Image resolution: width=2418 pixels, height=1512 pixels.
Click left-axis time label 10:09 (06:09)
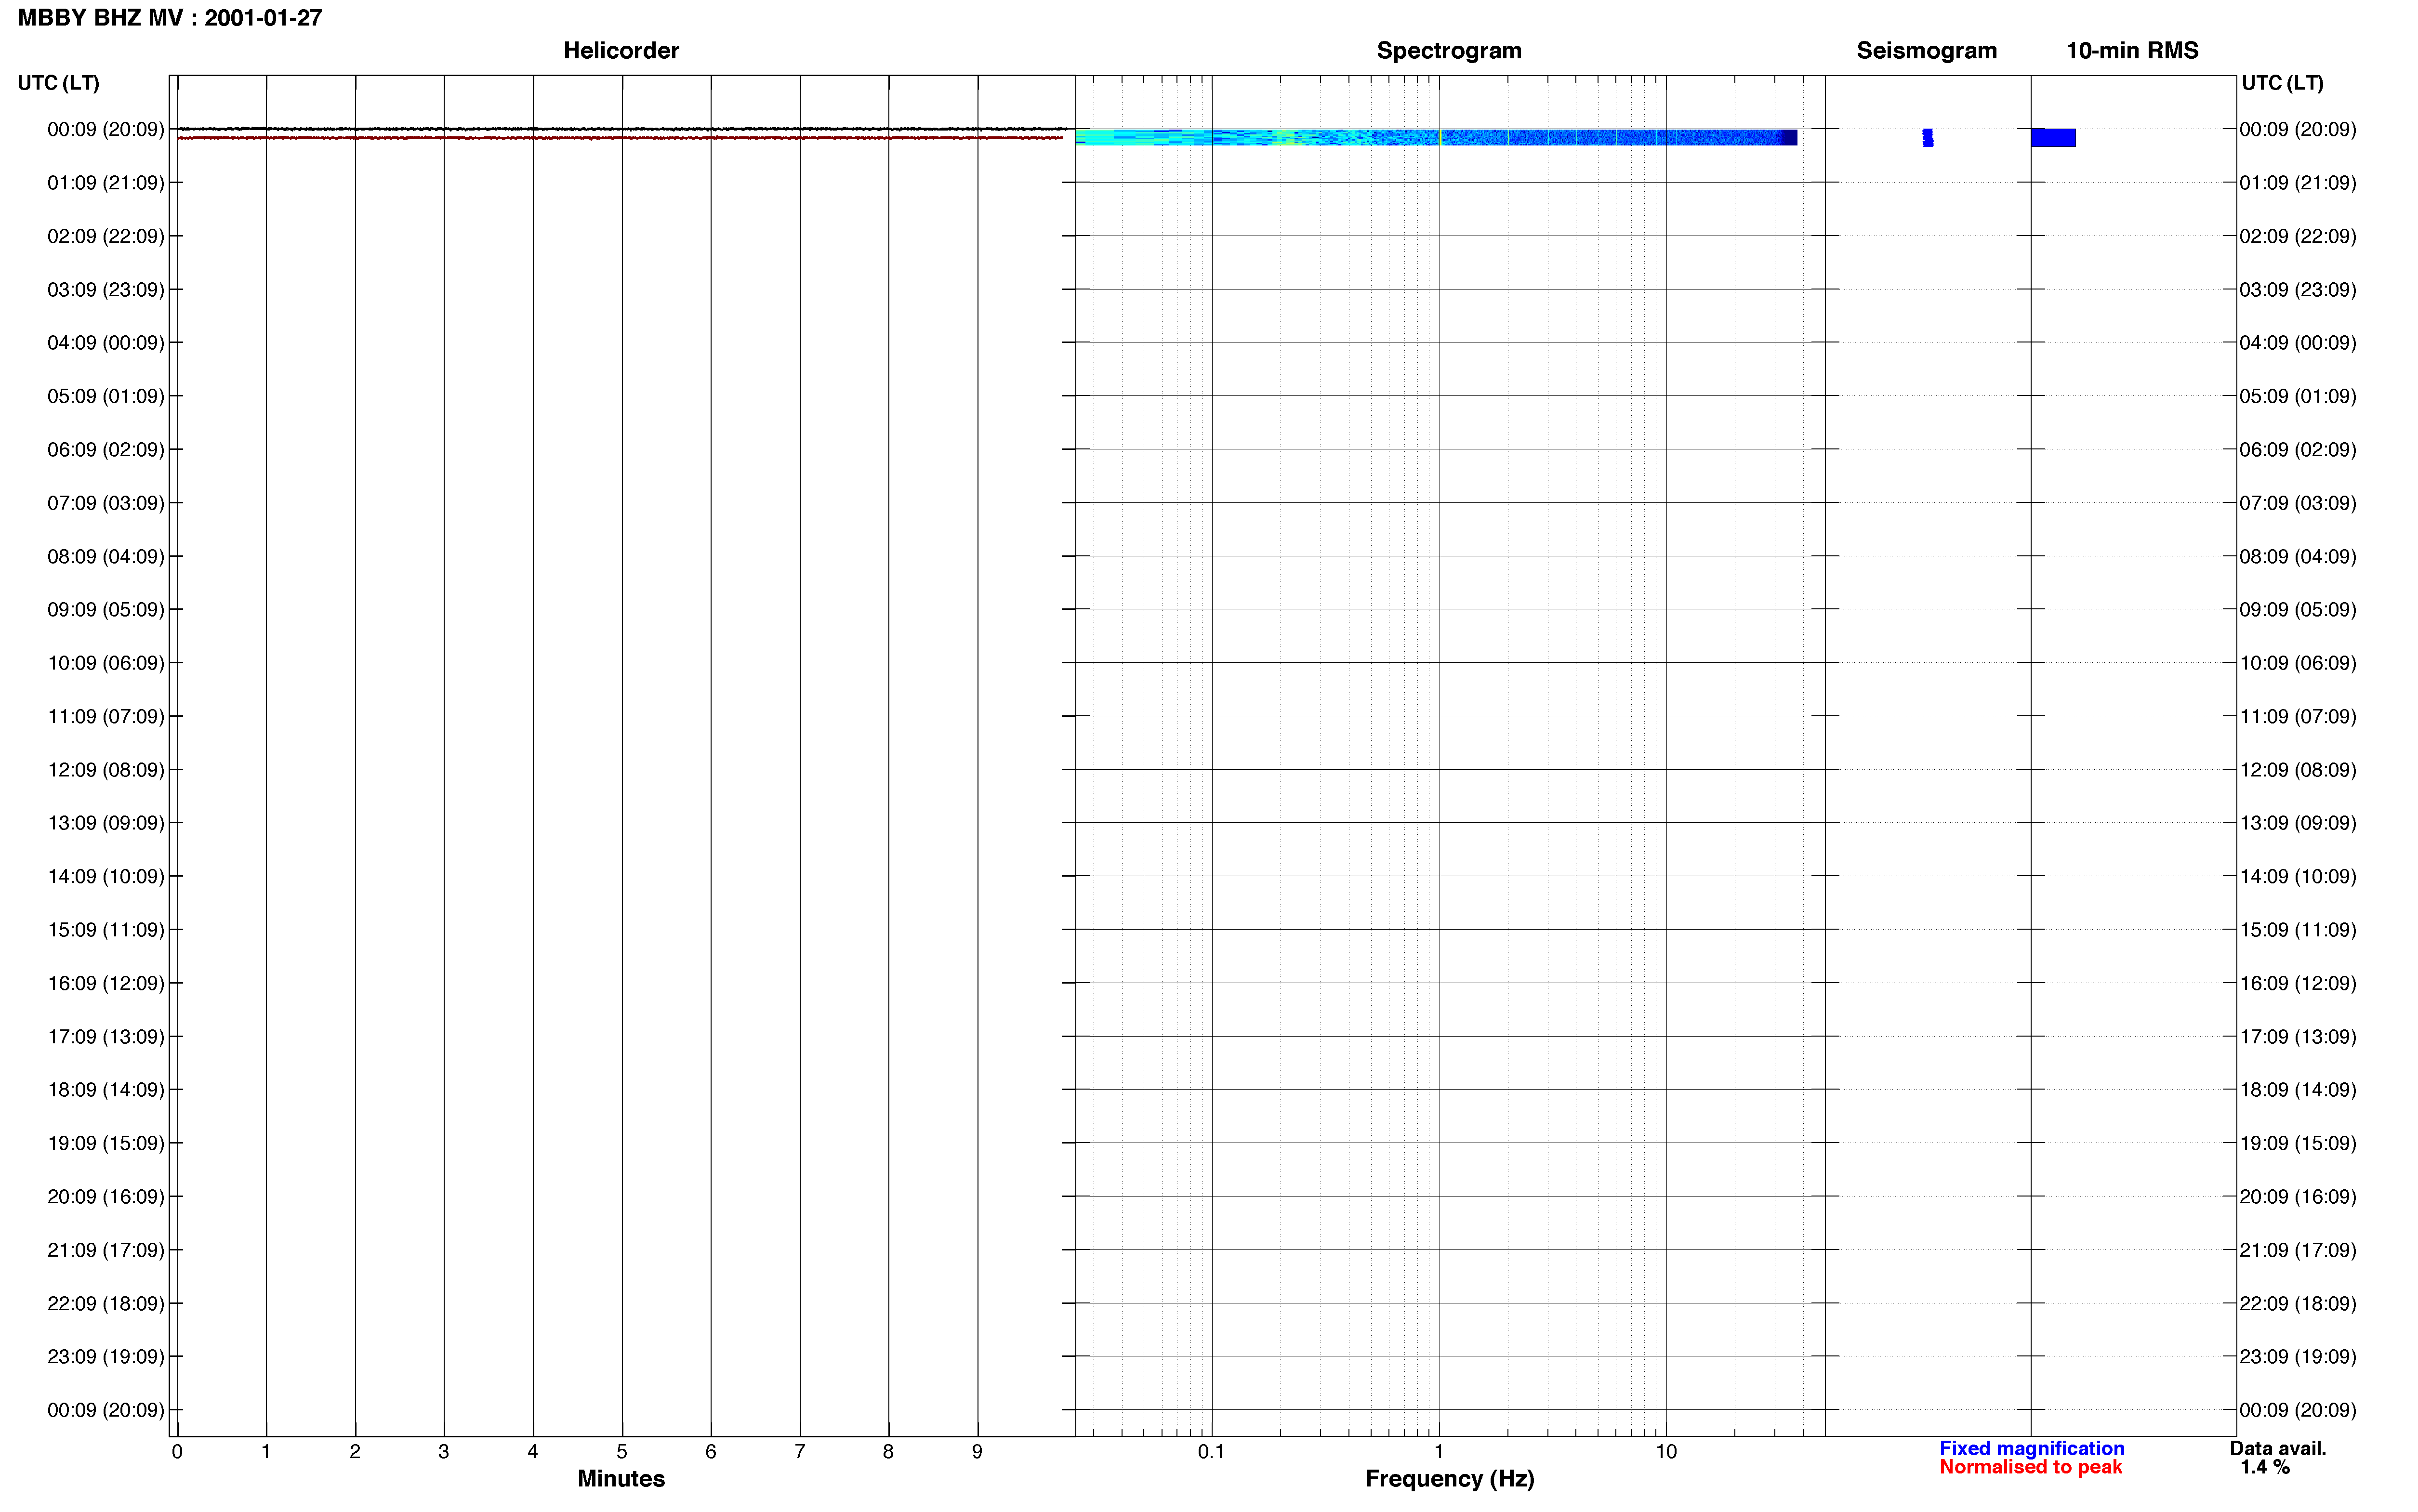point(106,663)
